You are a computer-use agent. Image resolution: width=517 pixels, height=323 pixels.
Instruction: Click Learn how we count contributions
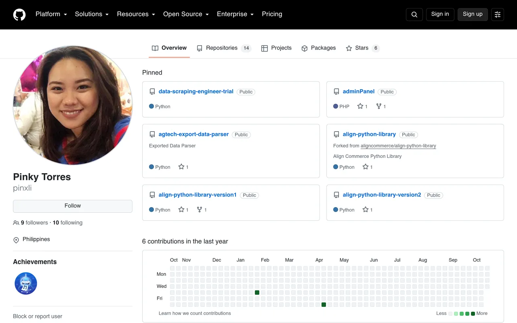(195, 313)
